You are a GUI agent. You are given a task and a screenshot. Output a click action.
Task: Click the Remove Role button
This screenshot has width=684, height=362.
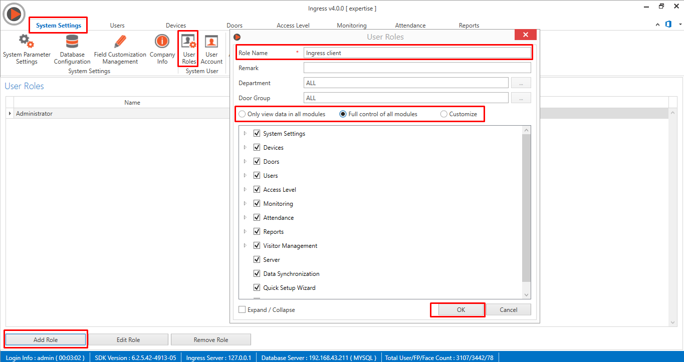(x=211, y=339)
